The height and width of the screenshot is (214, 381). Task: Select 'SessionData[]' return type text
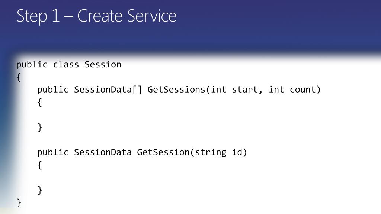108,90
